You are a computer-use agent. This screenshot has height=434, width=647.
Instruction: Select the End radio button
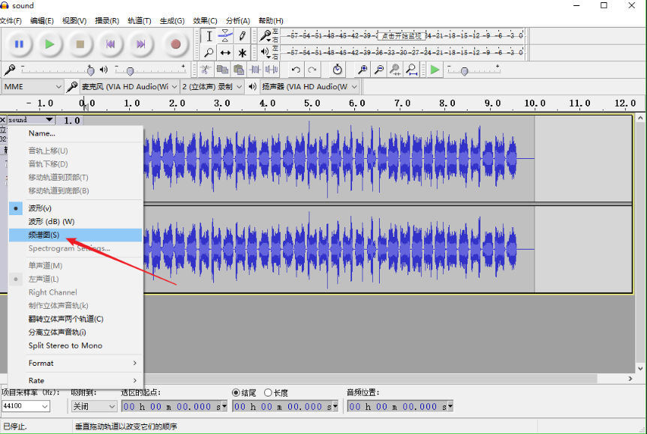click(236, 392)
